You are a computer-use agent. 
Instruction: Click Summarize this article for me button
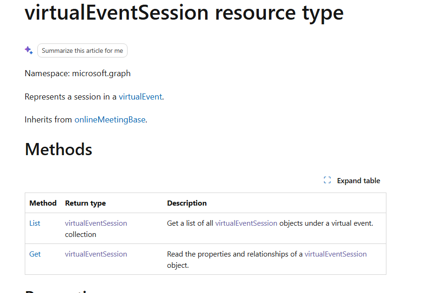tap(82, 51)
